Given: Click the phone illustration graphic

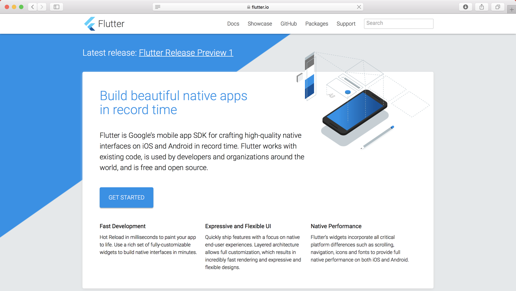Looking at the screenshot, I should pos(355,112).
